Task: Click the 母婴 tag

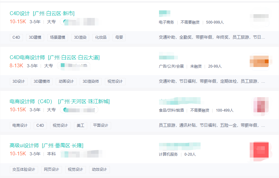Action: click(x=119, y=37)
